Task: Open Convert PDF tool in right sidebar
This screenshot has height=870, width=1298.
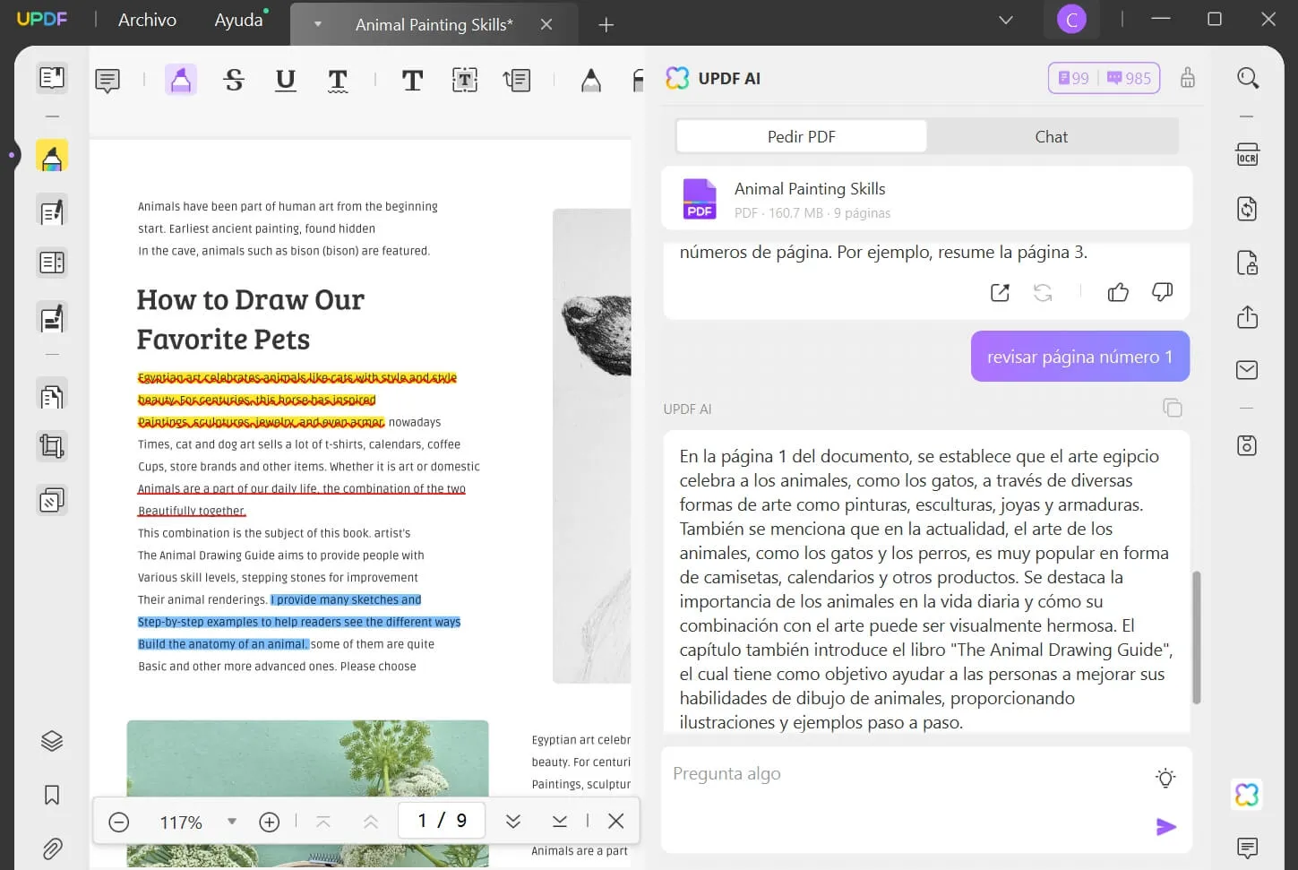Action: tap(1248, 210)
